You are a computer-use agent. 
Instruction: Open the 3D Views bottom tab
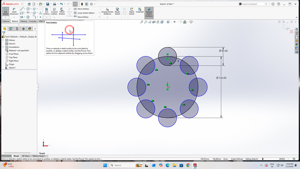click(x=26, y=156)
